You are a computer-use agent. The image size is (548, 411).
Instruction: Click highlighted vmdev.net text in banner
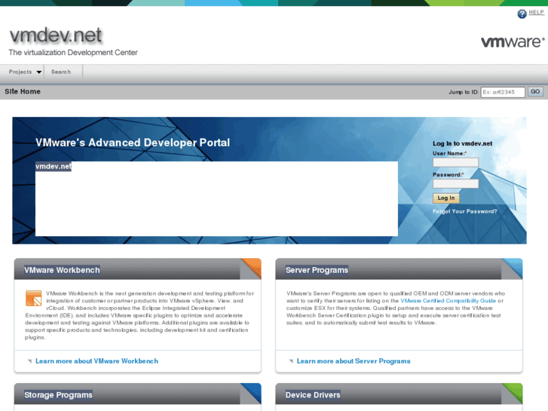[54, 166]
